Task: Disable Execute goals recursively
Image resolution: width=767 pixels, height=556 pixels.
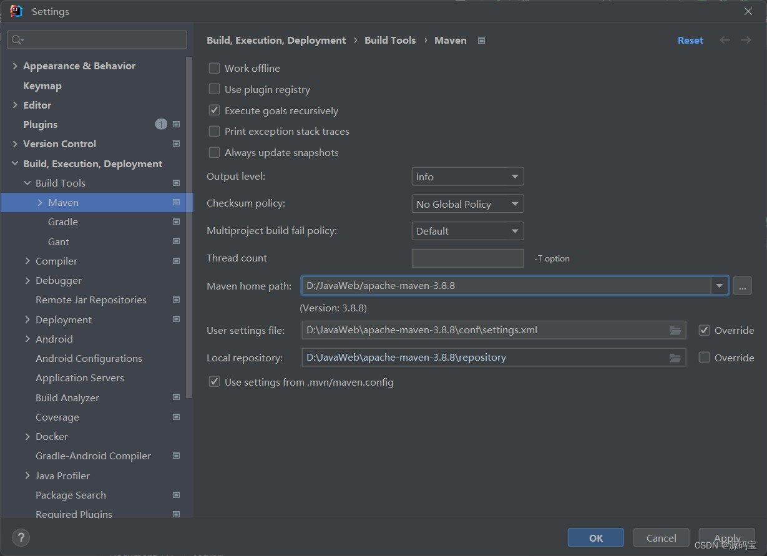Action: (214, 110)
